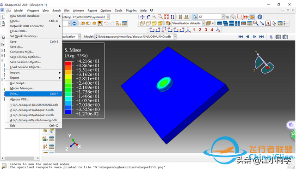Click the Box Zoom tool
Image resolution: width=296 pixels, height=169 pixels.
[x=160, y=17]
